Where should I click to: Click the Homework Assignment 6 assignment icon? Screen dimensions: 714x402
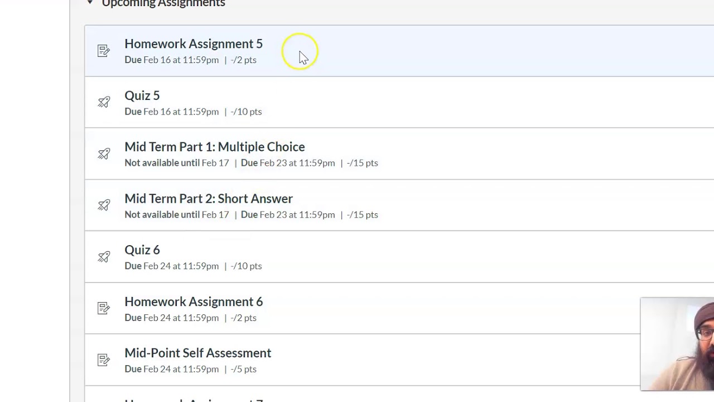pyautogui.click(x=104, y=308)
